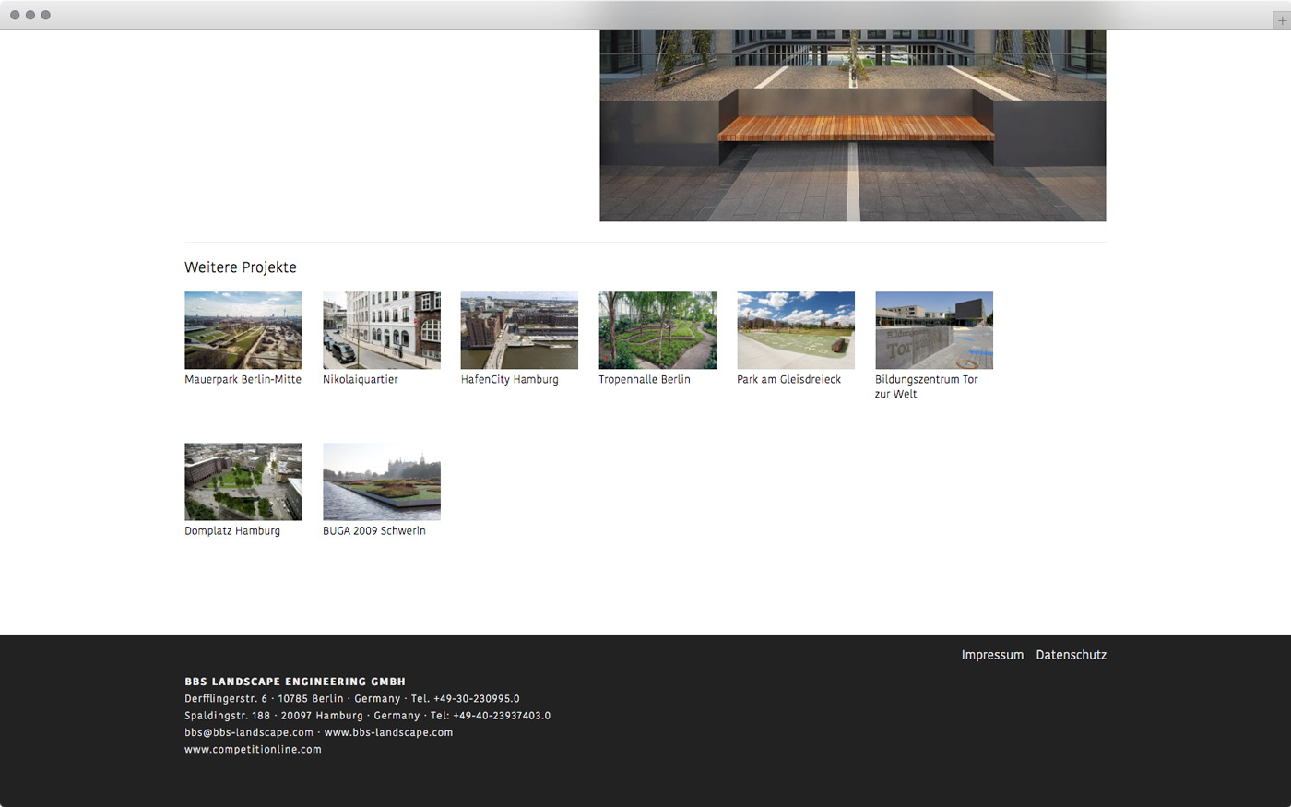Image resolution: width=1291 pixels, height=807 pixels.
Task: Click the Nikolaiquartier caption link
Action: click(x=361, y=379)
